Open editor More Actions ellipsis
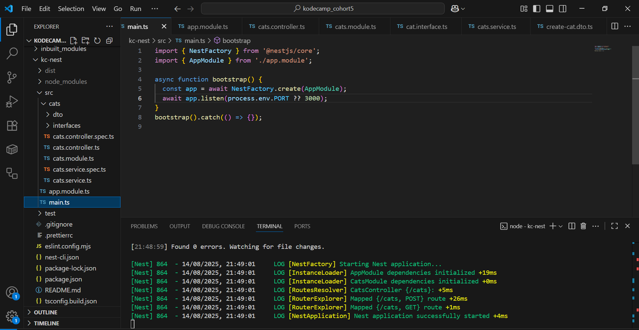The image size is (639, 330). 627,26
